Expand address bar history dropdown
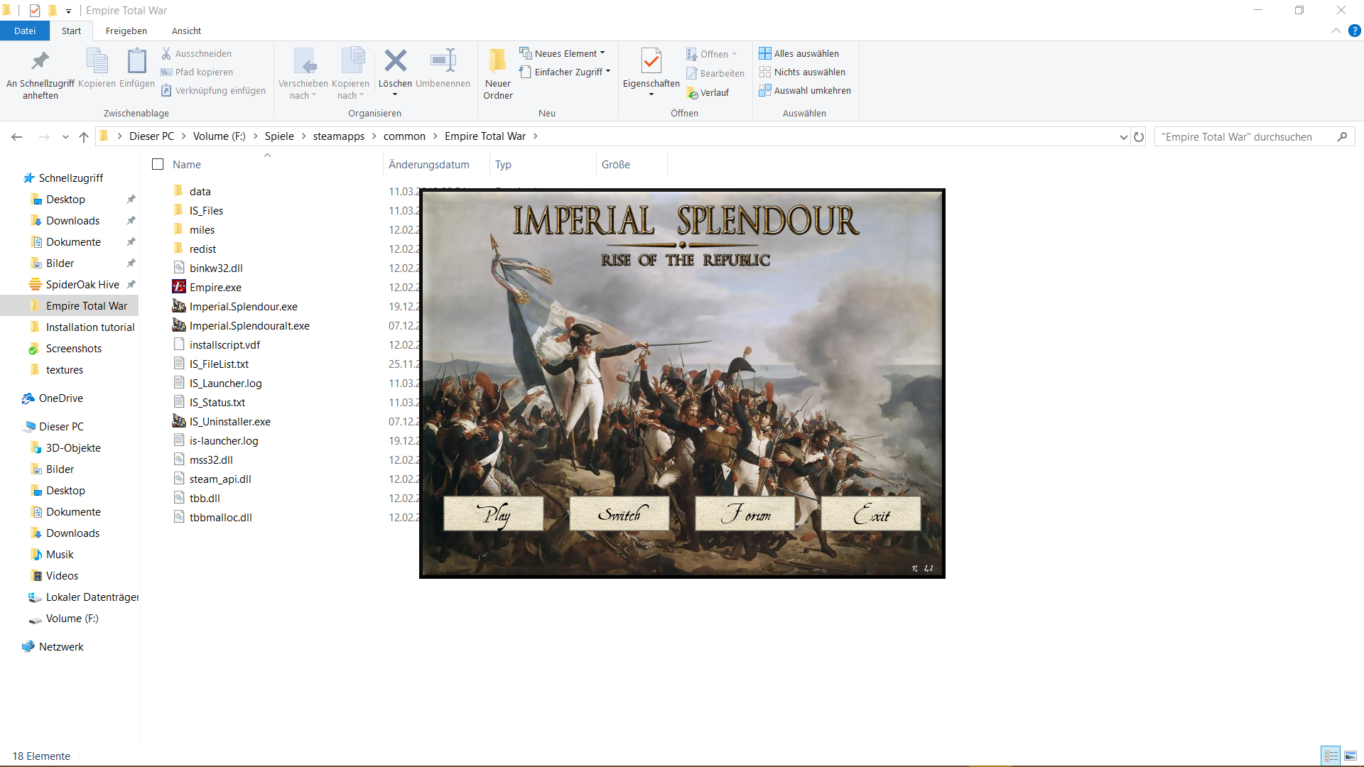Viewport: 1364px width, 767px height. [x=1123, y=137]
